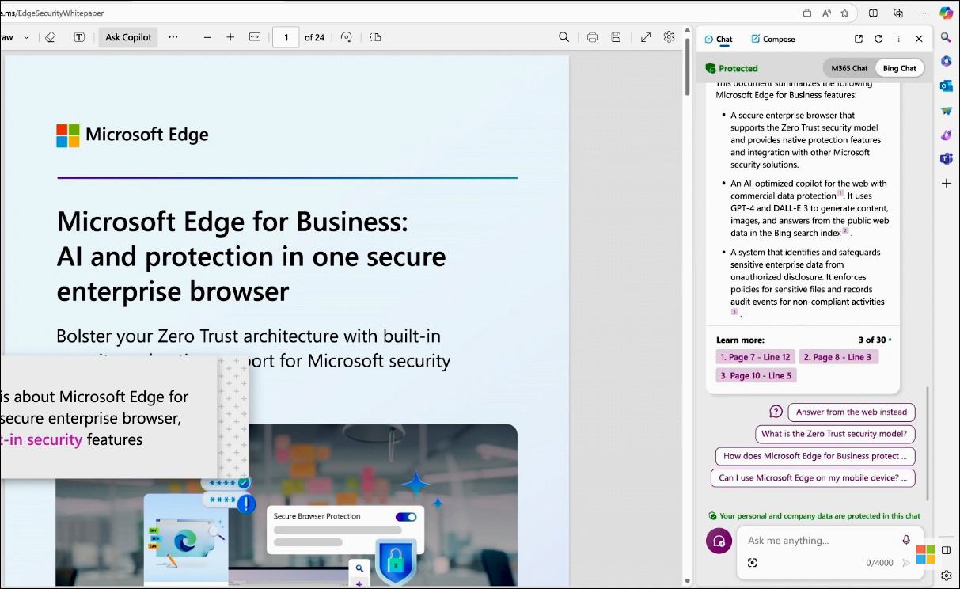Print the PDF document
This screenshot has height=589, width=960.
(592, 37)
